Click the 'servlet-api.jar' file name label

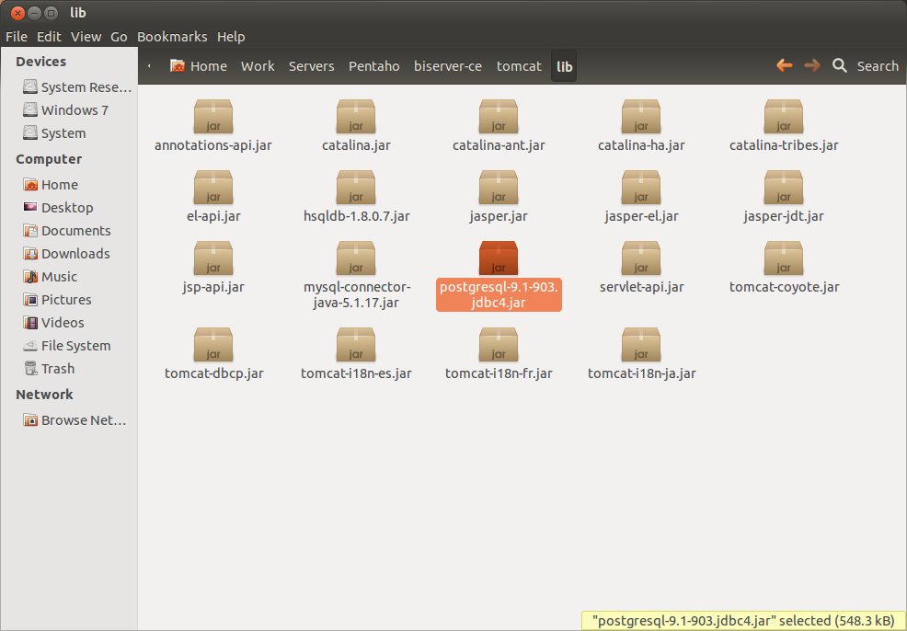[641, 287]
